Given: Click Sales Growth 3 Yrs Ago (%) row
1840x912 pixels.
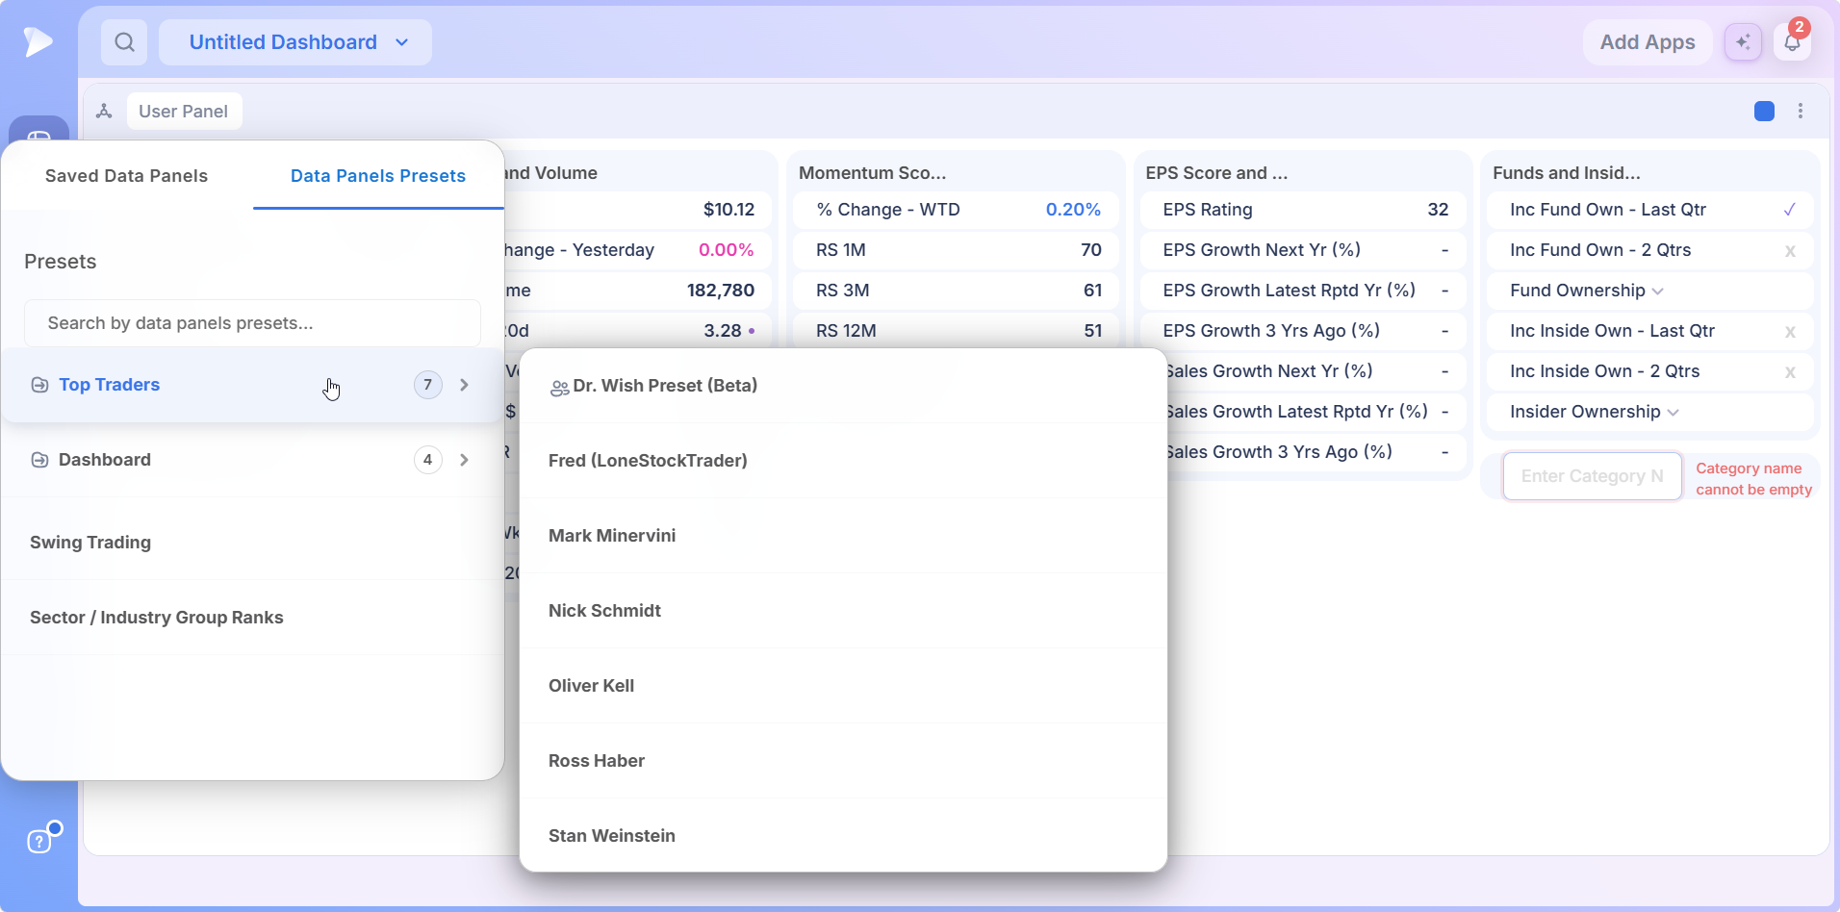Looking at the screenshot, I should click(1316, 452).
